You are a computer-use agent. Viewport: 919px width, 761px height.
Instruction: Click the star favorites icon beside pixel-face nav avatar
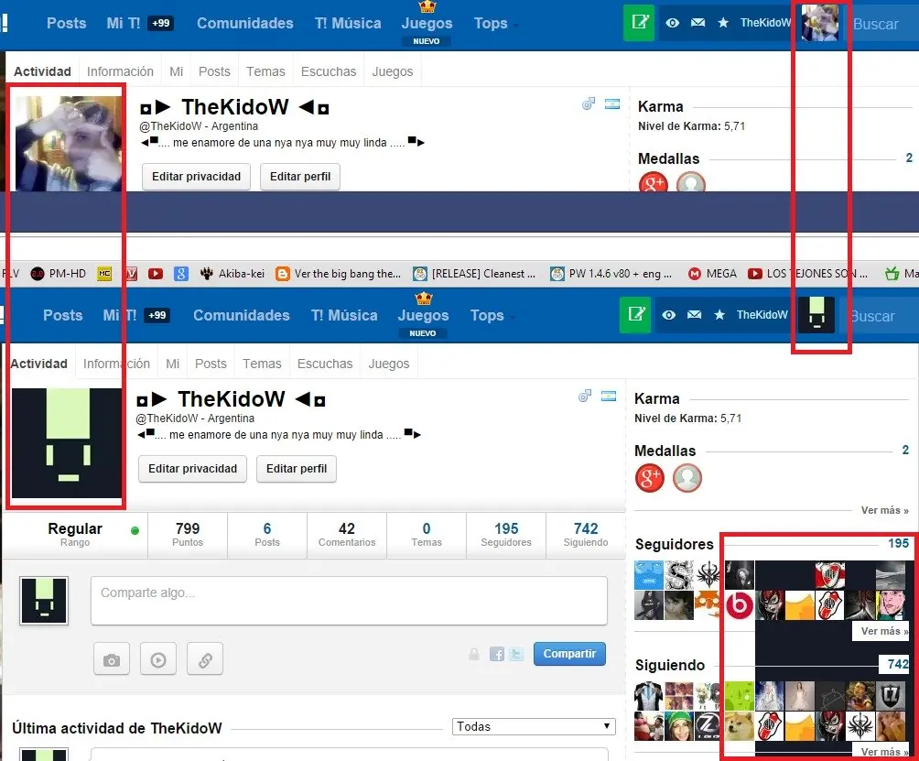pos(719,315)
